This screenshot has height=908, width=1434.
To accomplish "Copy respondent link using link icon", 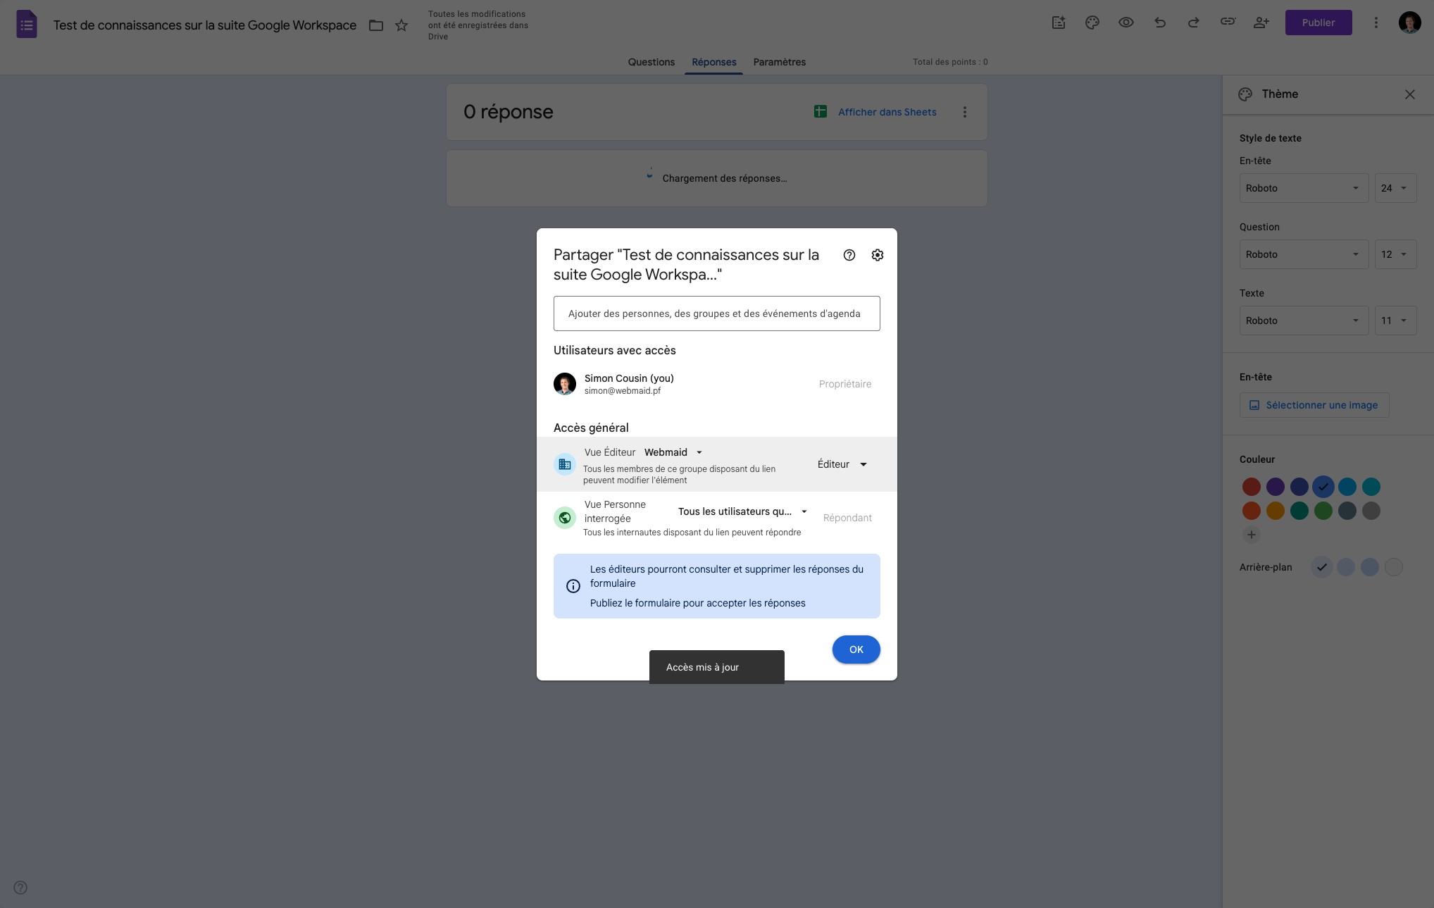I will (x=1228, y=22).
